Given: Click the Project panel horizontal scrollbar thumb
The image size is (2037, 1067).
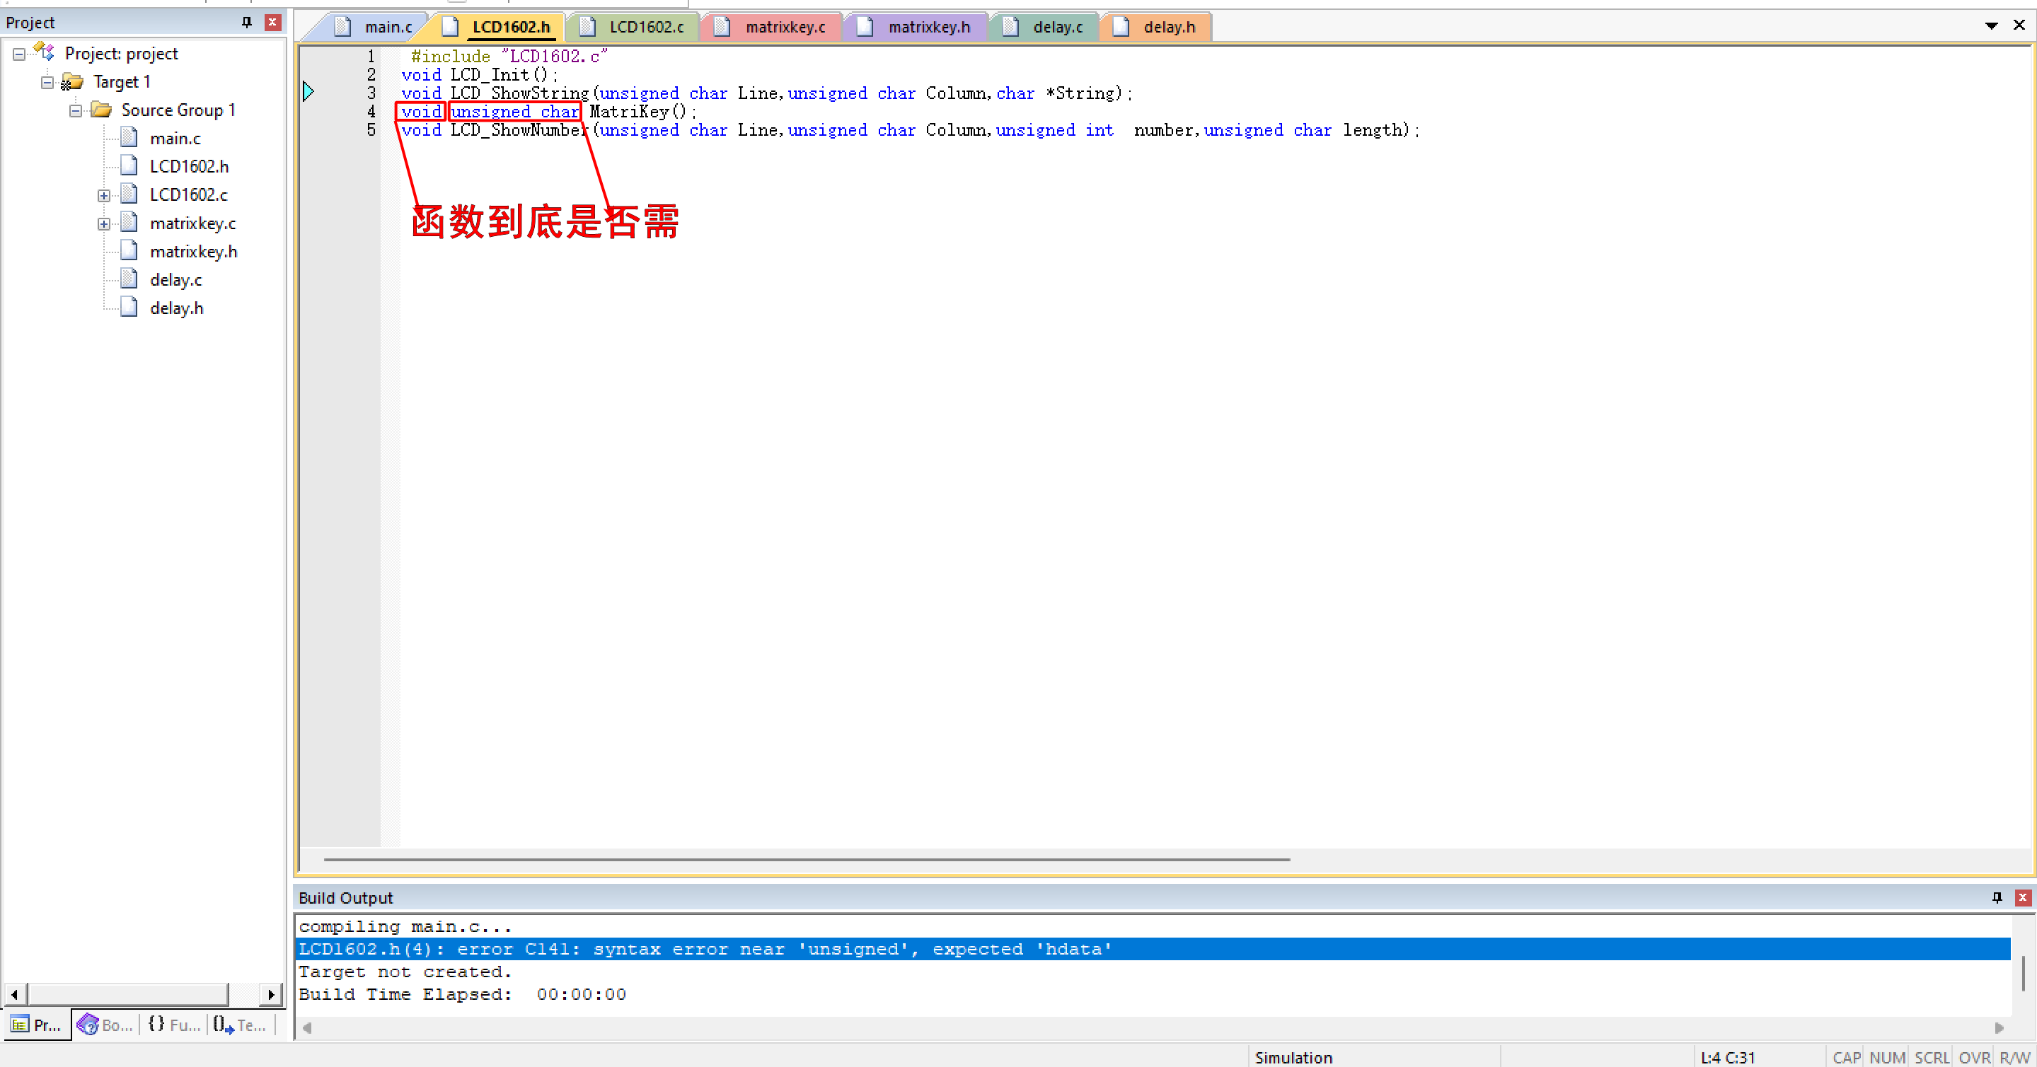Looking at the screenshot, I should click(x=127, y=994).
